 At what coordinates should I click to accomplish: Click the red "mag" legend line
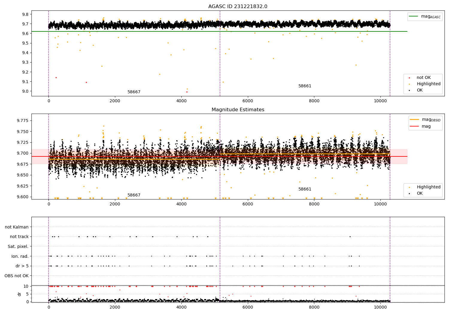click(415, 126)
